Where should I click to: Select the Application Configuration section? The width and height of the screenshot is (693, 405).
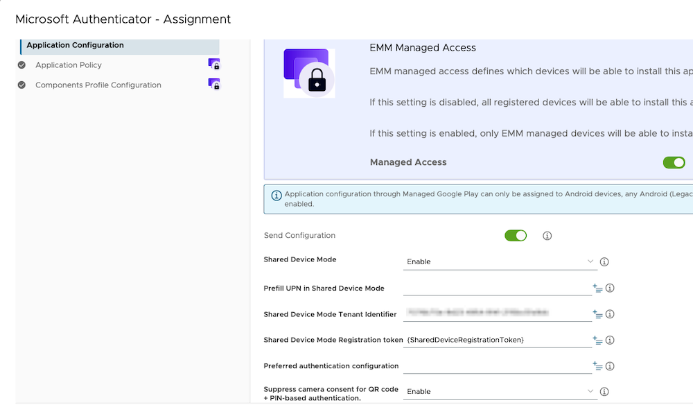click(x=75, y=46)
